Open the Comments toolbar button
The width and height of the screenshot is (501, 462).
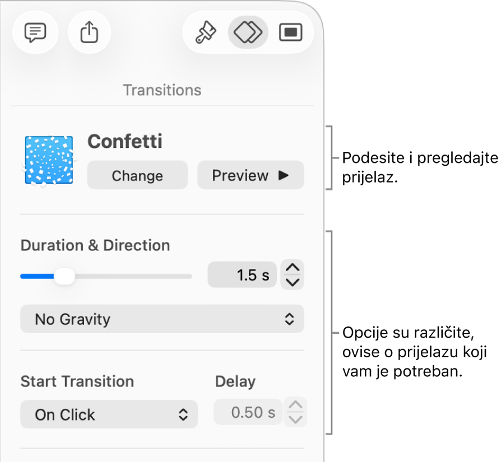click(35, 33)
